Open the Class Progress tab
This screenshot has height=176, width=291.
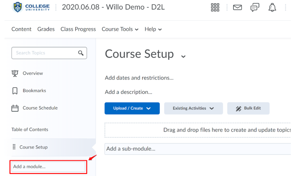78,29
